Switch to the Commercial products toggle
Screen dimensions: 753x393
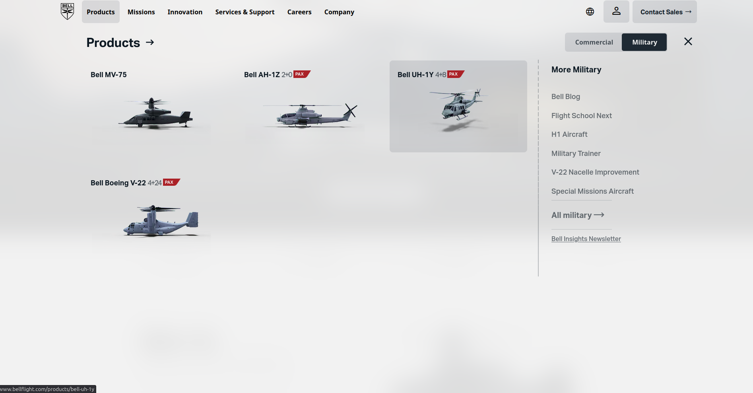594,42
